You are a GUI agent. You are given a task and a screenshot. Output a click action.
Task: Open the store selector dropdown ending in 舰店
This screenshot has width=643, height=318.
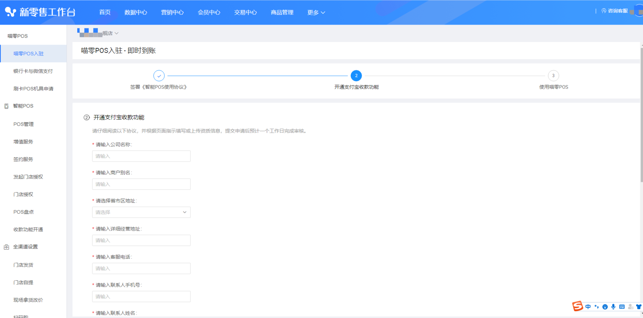click(98, 33)
